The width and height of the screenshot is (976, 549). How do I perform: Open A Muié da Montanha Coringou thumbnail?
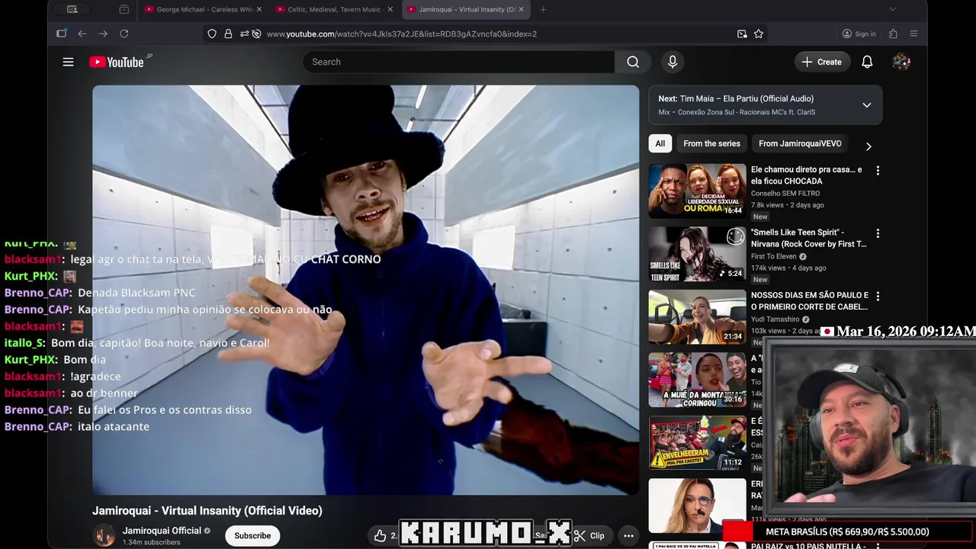click(x=698, y=380)
